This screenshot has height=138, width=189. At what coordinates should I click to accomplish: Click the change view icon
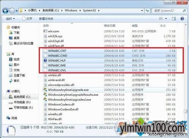(161, 18)
